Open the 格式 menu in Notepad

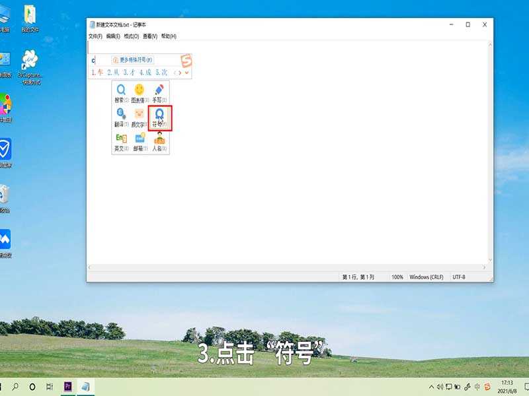pos(131,35)
